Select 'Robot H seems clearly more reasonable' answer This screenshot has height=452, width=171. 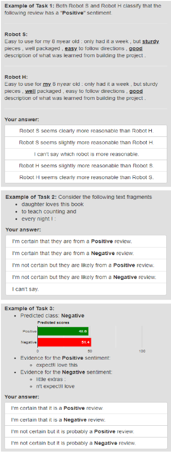pos(86,177)
